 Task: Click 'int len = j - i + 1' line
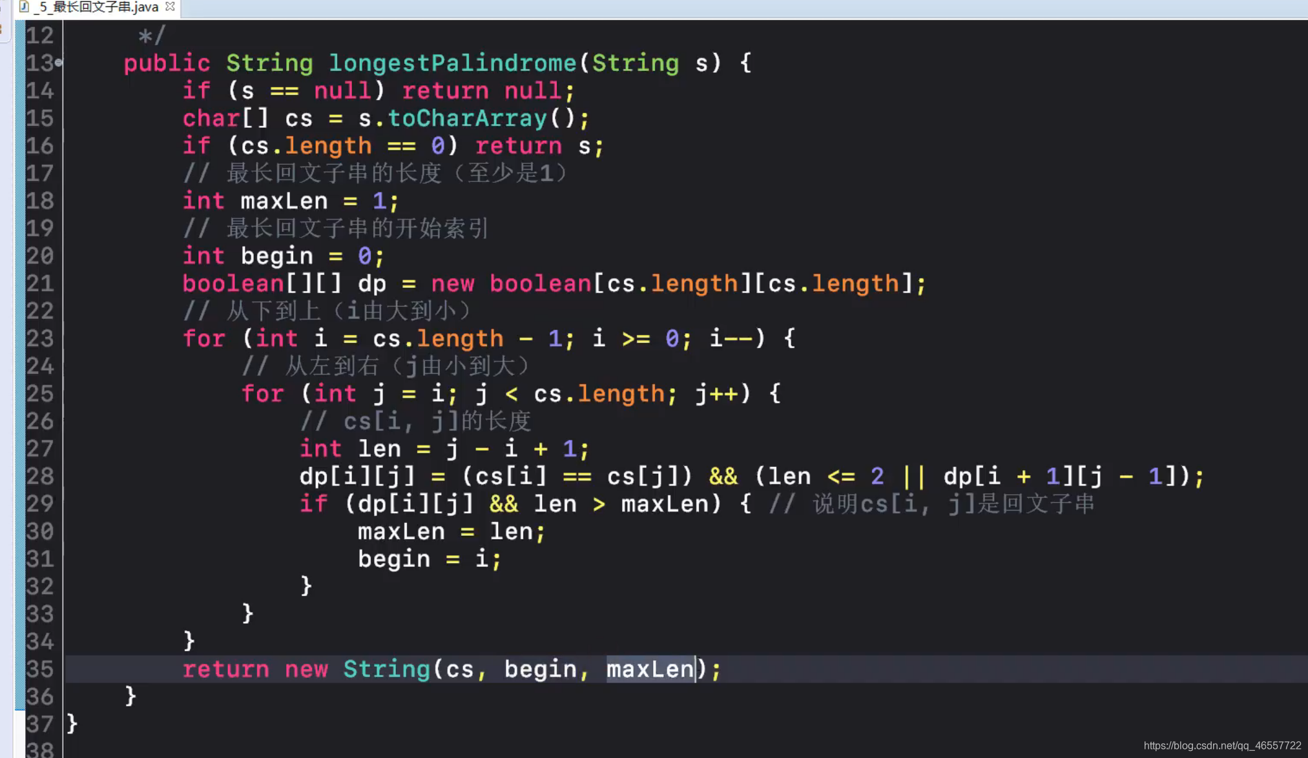click(444, 449)
